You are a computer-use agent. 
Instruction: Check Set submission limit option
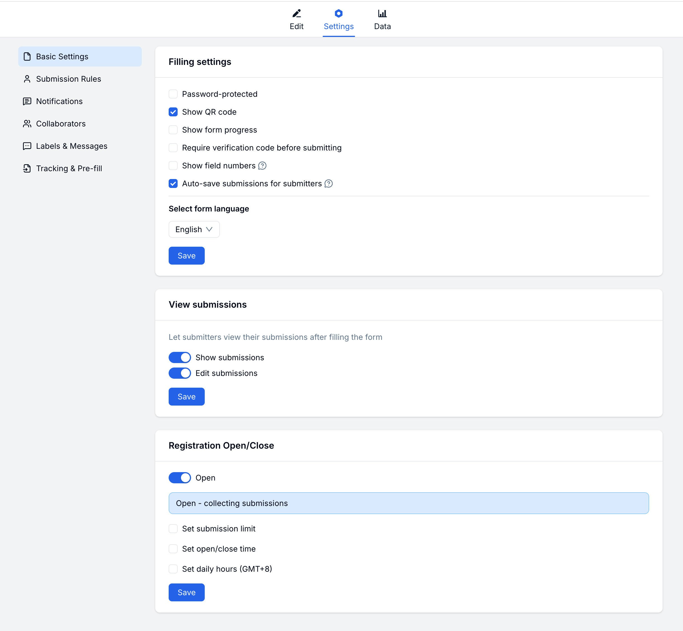click(173, 529)
